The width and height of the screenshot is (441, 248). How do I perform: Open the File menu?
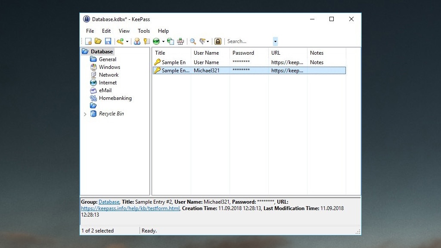[x=90, y=31]
